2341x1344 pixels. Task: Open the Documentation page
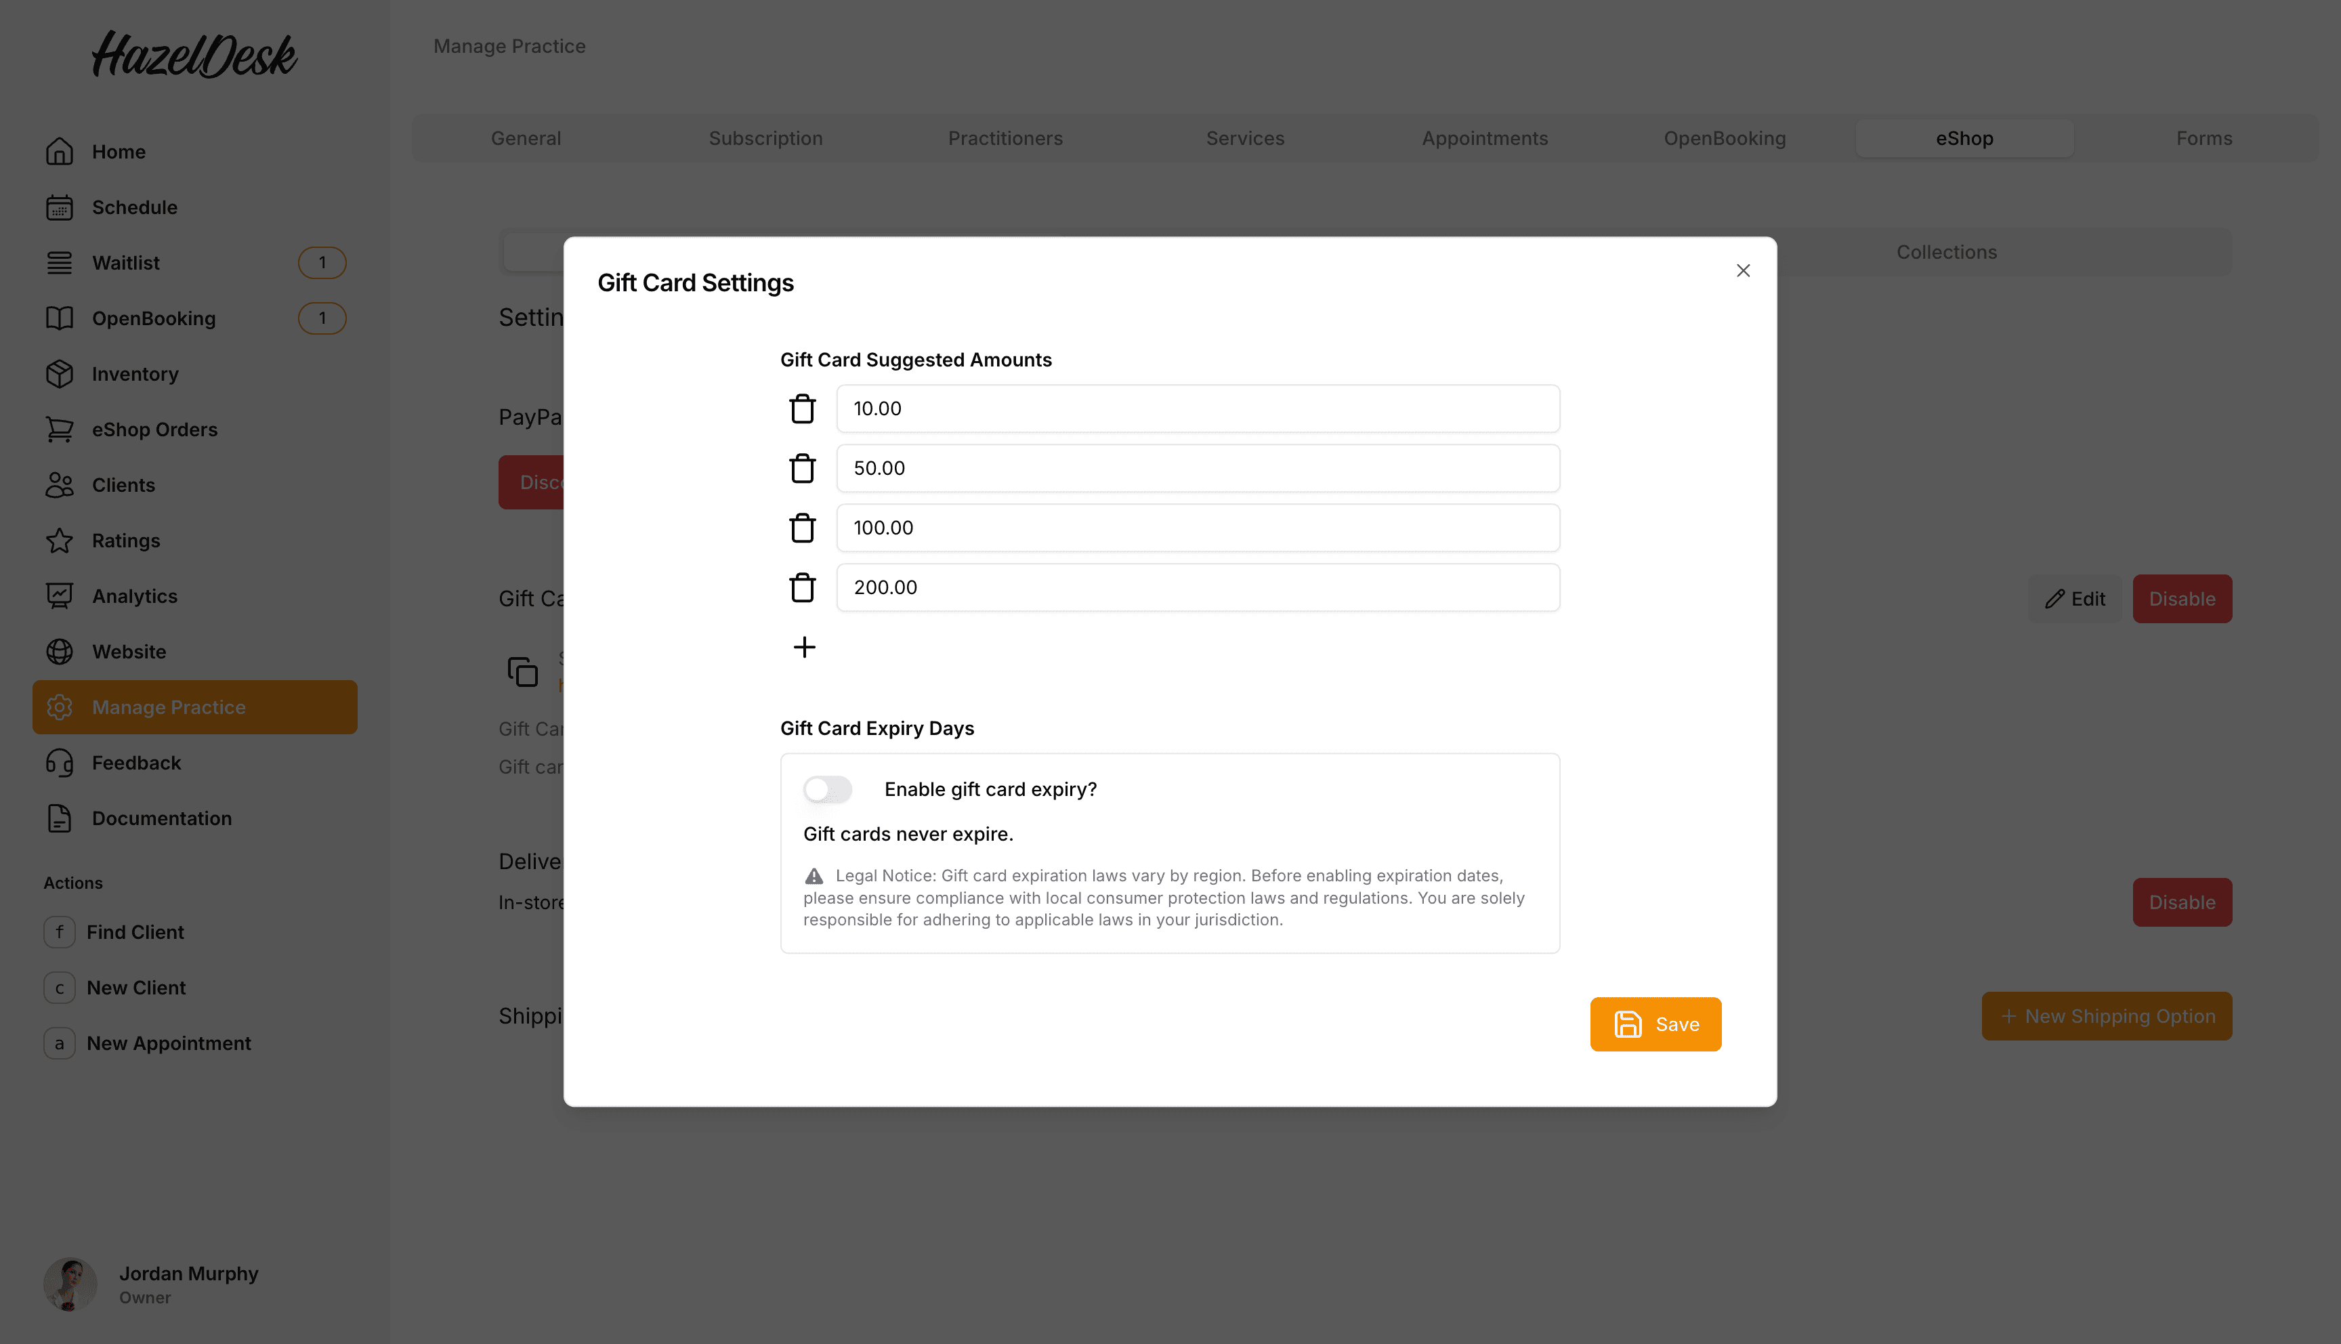point(161,818)
